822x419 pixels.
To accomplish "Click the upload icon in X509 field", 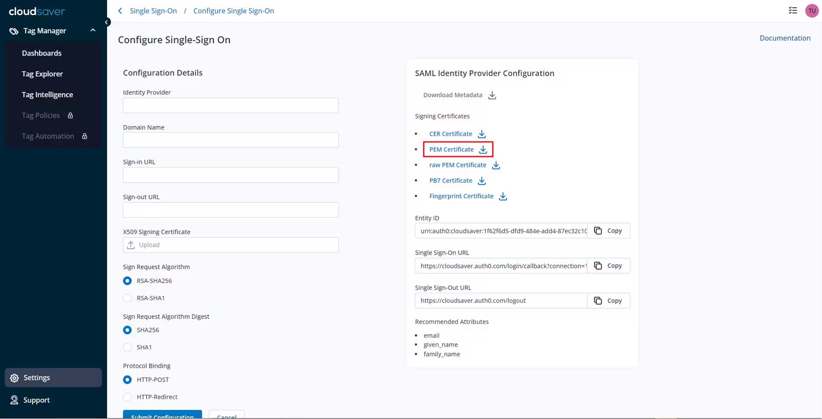I will 131,245.
